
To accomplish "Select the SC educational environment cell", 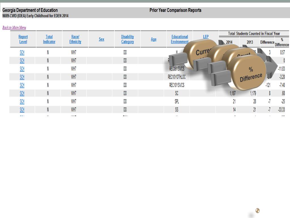I will coord(177,93).
